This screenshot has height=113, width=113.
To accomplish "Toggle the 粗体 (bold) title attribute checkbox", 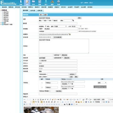I will click(x=43, y=20).
